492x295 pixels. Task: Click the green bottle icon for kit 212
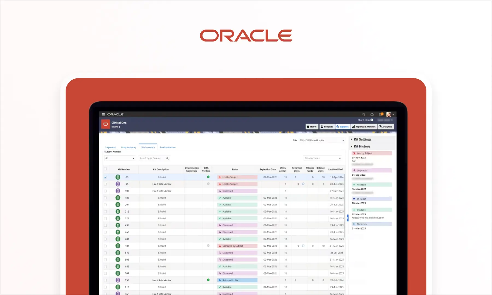pyautogui.click(x=118, y=211)
